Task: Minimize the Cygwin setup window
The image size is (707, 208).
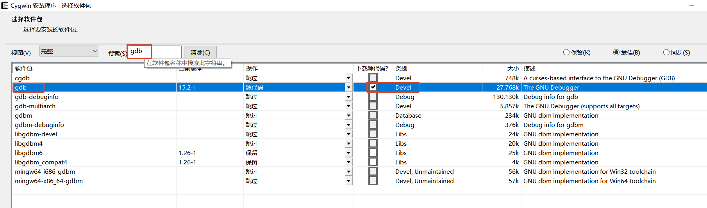Action: click(x=692, y=5)
